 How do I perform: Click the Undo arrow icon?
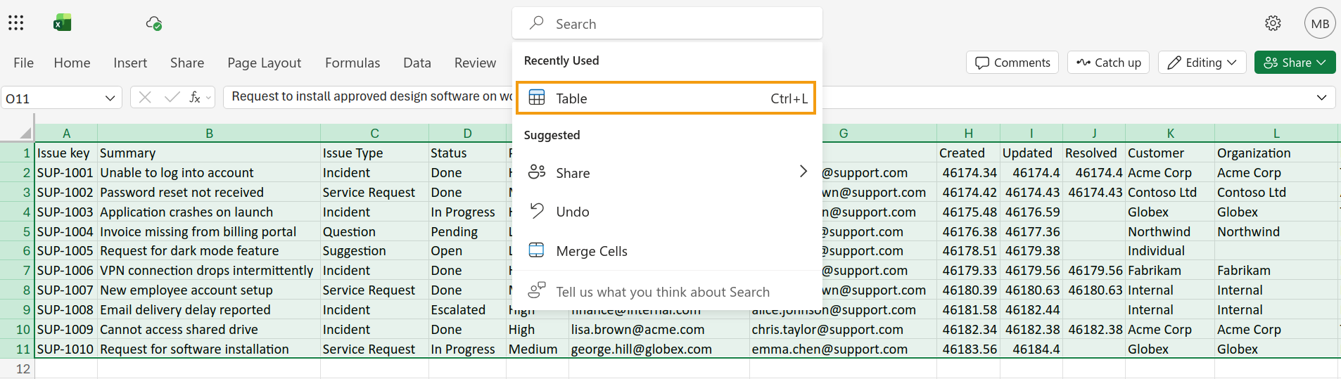537,211
